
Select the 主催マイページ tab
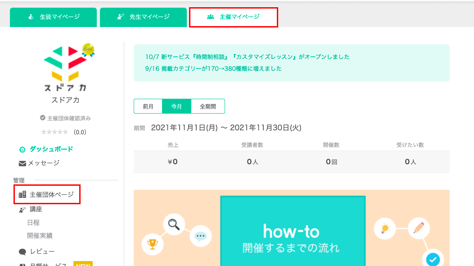[x=233, y=17]
